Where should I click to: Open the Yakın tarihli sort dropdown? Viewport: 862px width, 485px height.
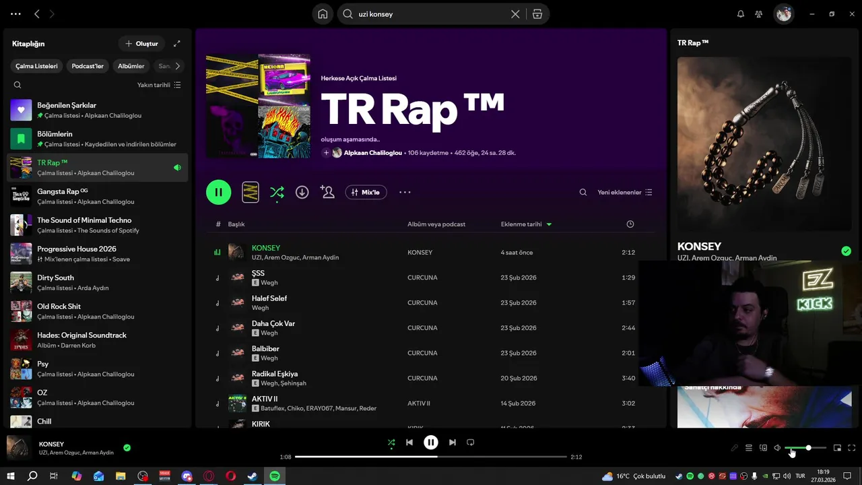tap(159, 85)
